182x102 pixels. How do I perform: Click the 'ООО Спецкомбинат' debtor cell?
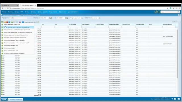click(x=168, y=37)
